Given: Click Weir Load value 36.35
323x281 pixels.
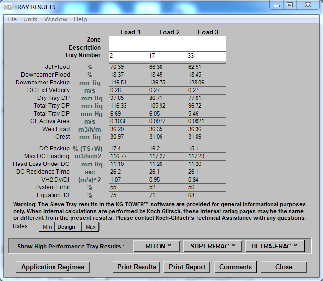Looking at the screenshot, I should [167, 129].
